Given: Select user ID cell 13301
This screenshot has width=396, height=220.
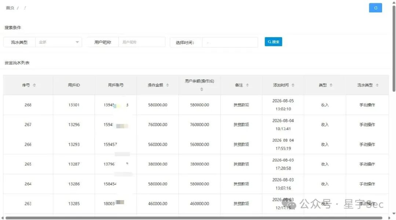Looking at the screenshot, I should click(x=74, y=105).
